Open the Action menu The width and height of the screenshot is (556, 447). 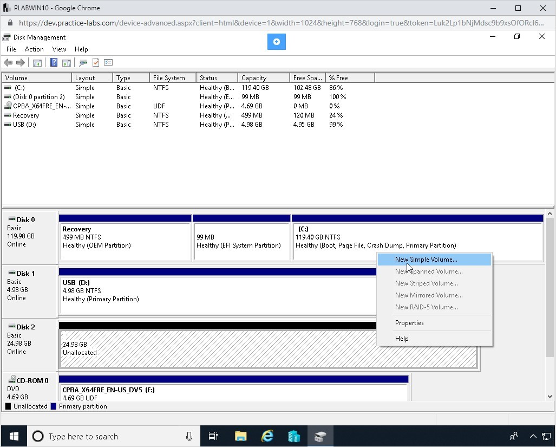[34, 49]
